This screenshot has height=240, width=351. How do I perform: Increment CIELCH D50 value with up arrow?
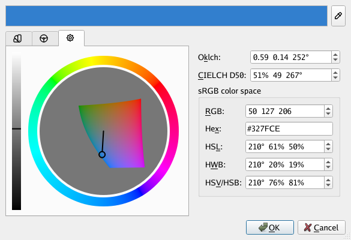335,73
